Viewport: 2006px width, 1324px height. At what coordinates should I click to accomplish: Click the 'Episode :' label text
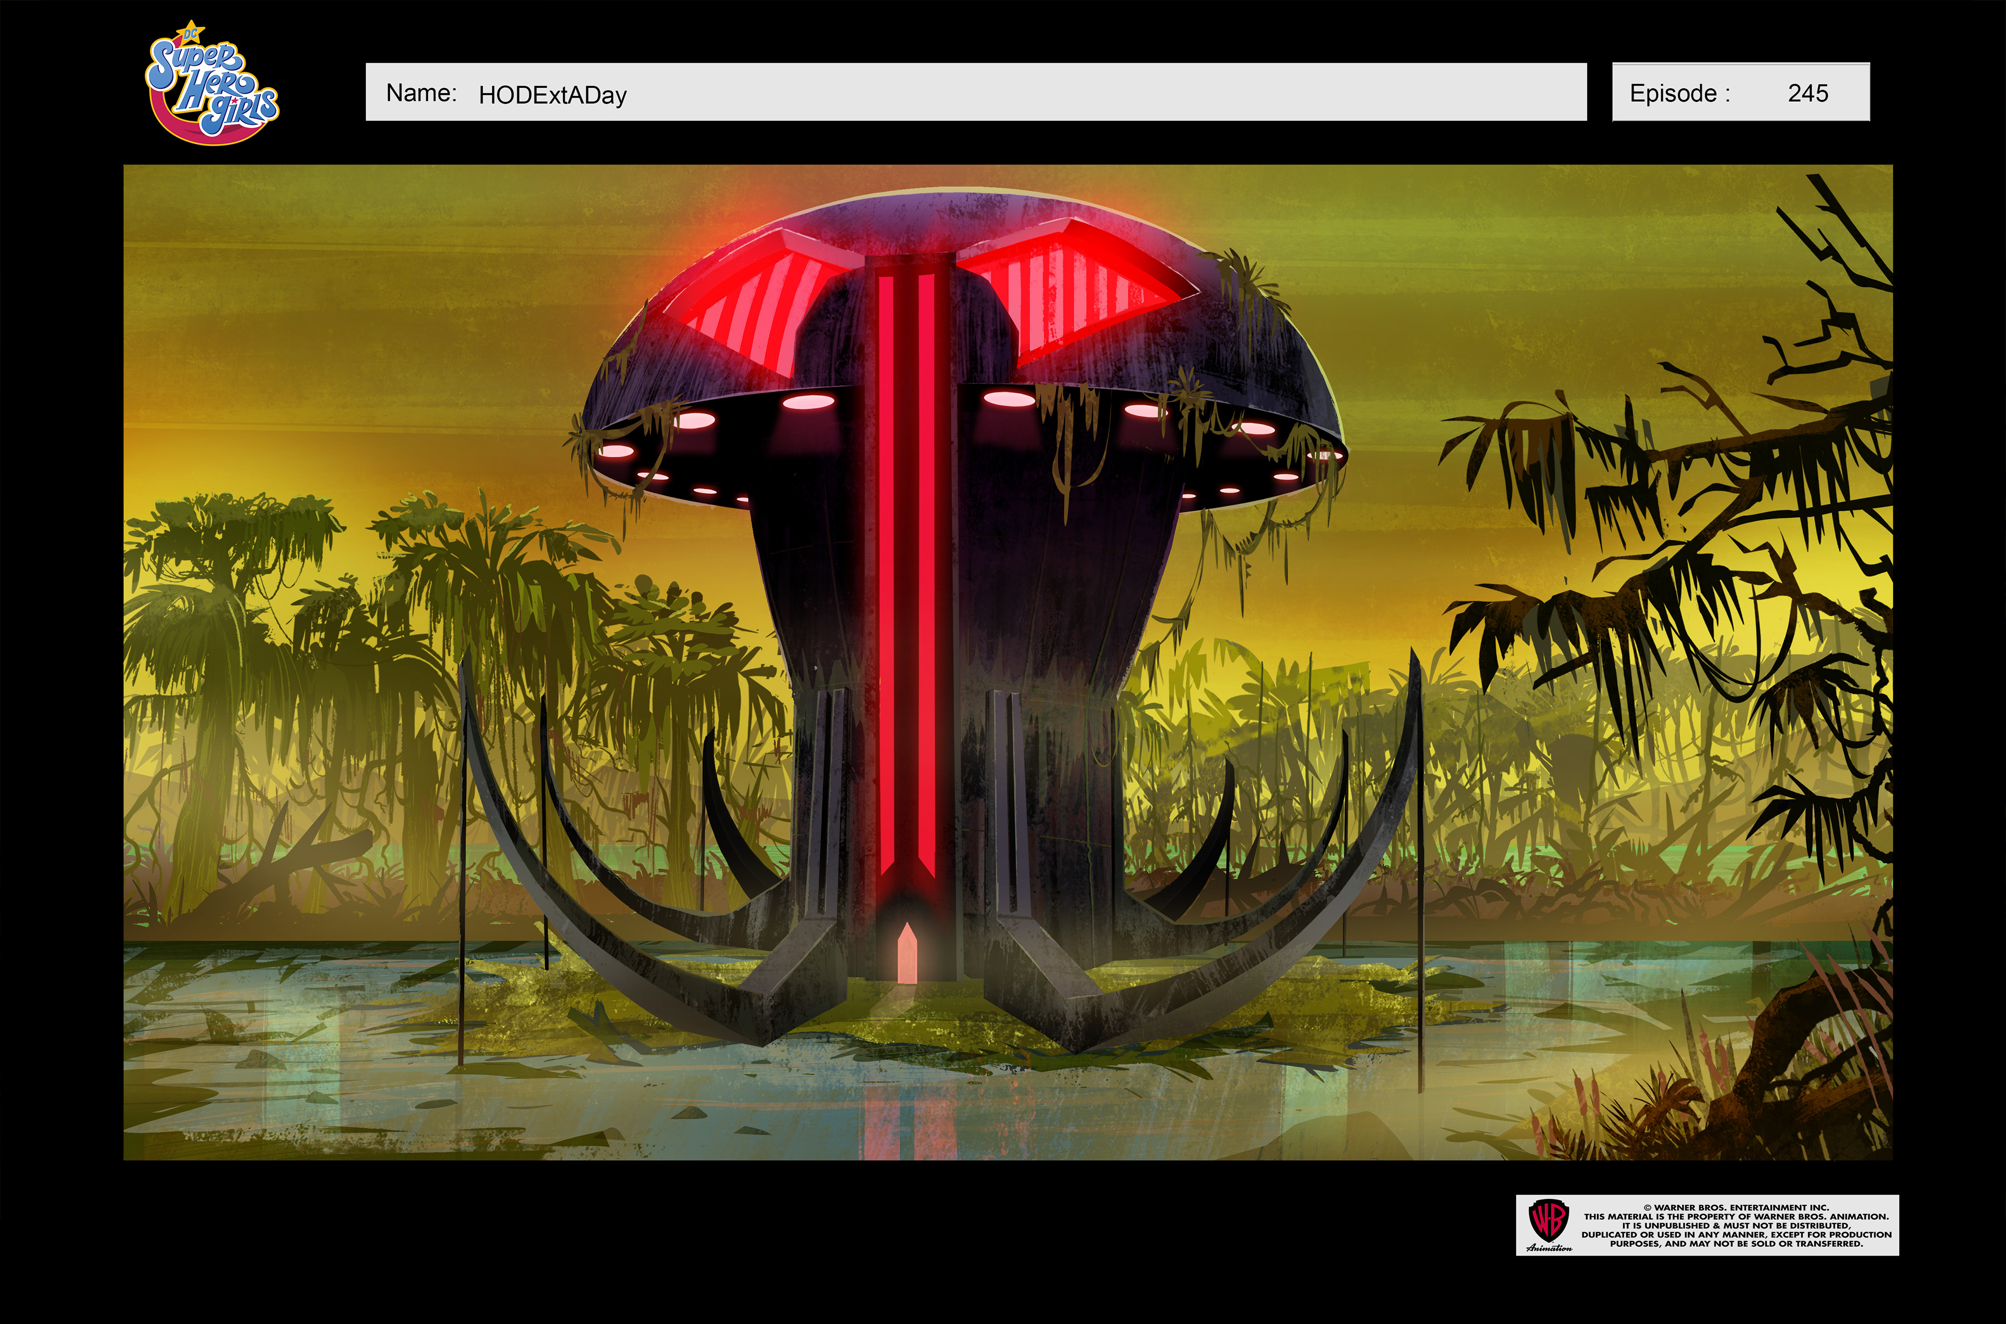click(1680, 93)
